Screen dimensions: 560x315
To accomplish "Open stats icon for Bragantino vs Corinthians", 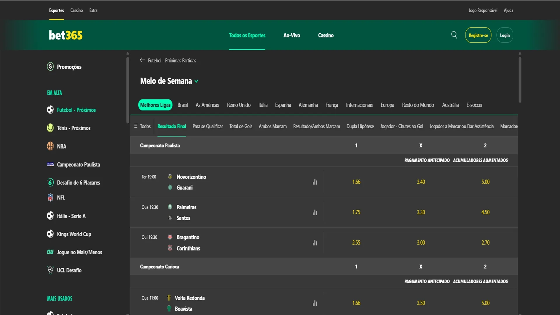I will 315,243.
